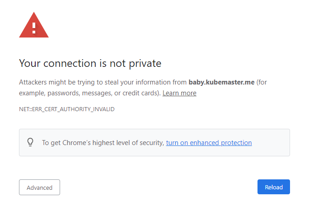Click the word messages in the warning text
This screenshot has width=309, height=211.
[x=94, y=93]
